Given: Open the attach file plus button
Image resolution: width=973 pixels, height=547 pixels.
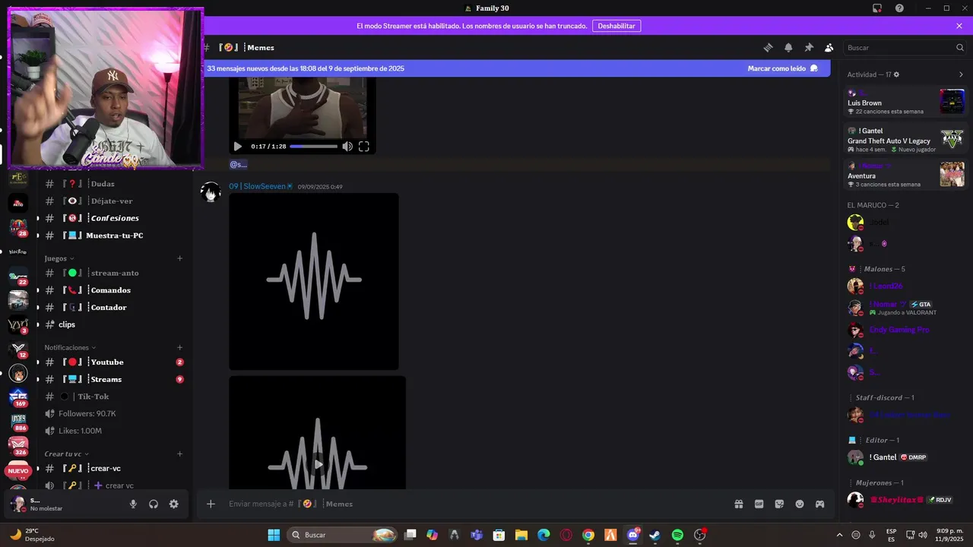Looking at the screenshot, I should click(211, 504).
